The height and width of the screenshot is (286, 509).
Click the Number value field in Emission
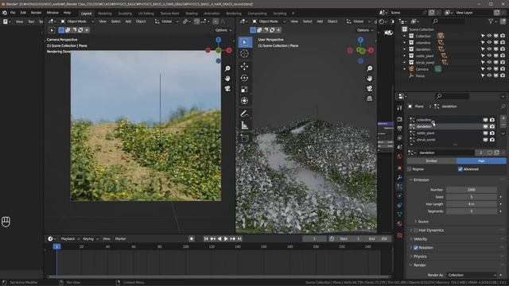click(x=472, y=190)
